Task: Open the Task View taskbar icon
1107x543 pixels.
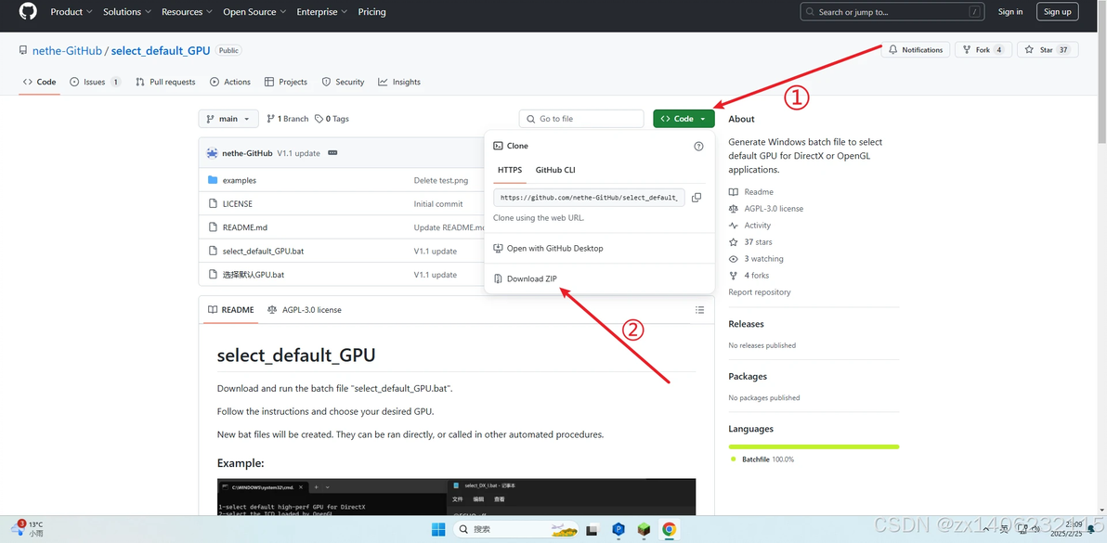Action: (593, 529)
